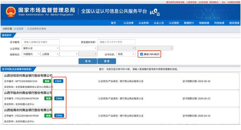Click 发证机构 北京标圆认证中心 in 山西平陆 row
This screenshot has width=241, height=130.
19,104
